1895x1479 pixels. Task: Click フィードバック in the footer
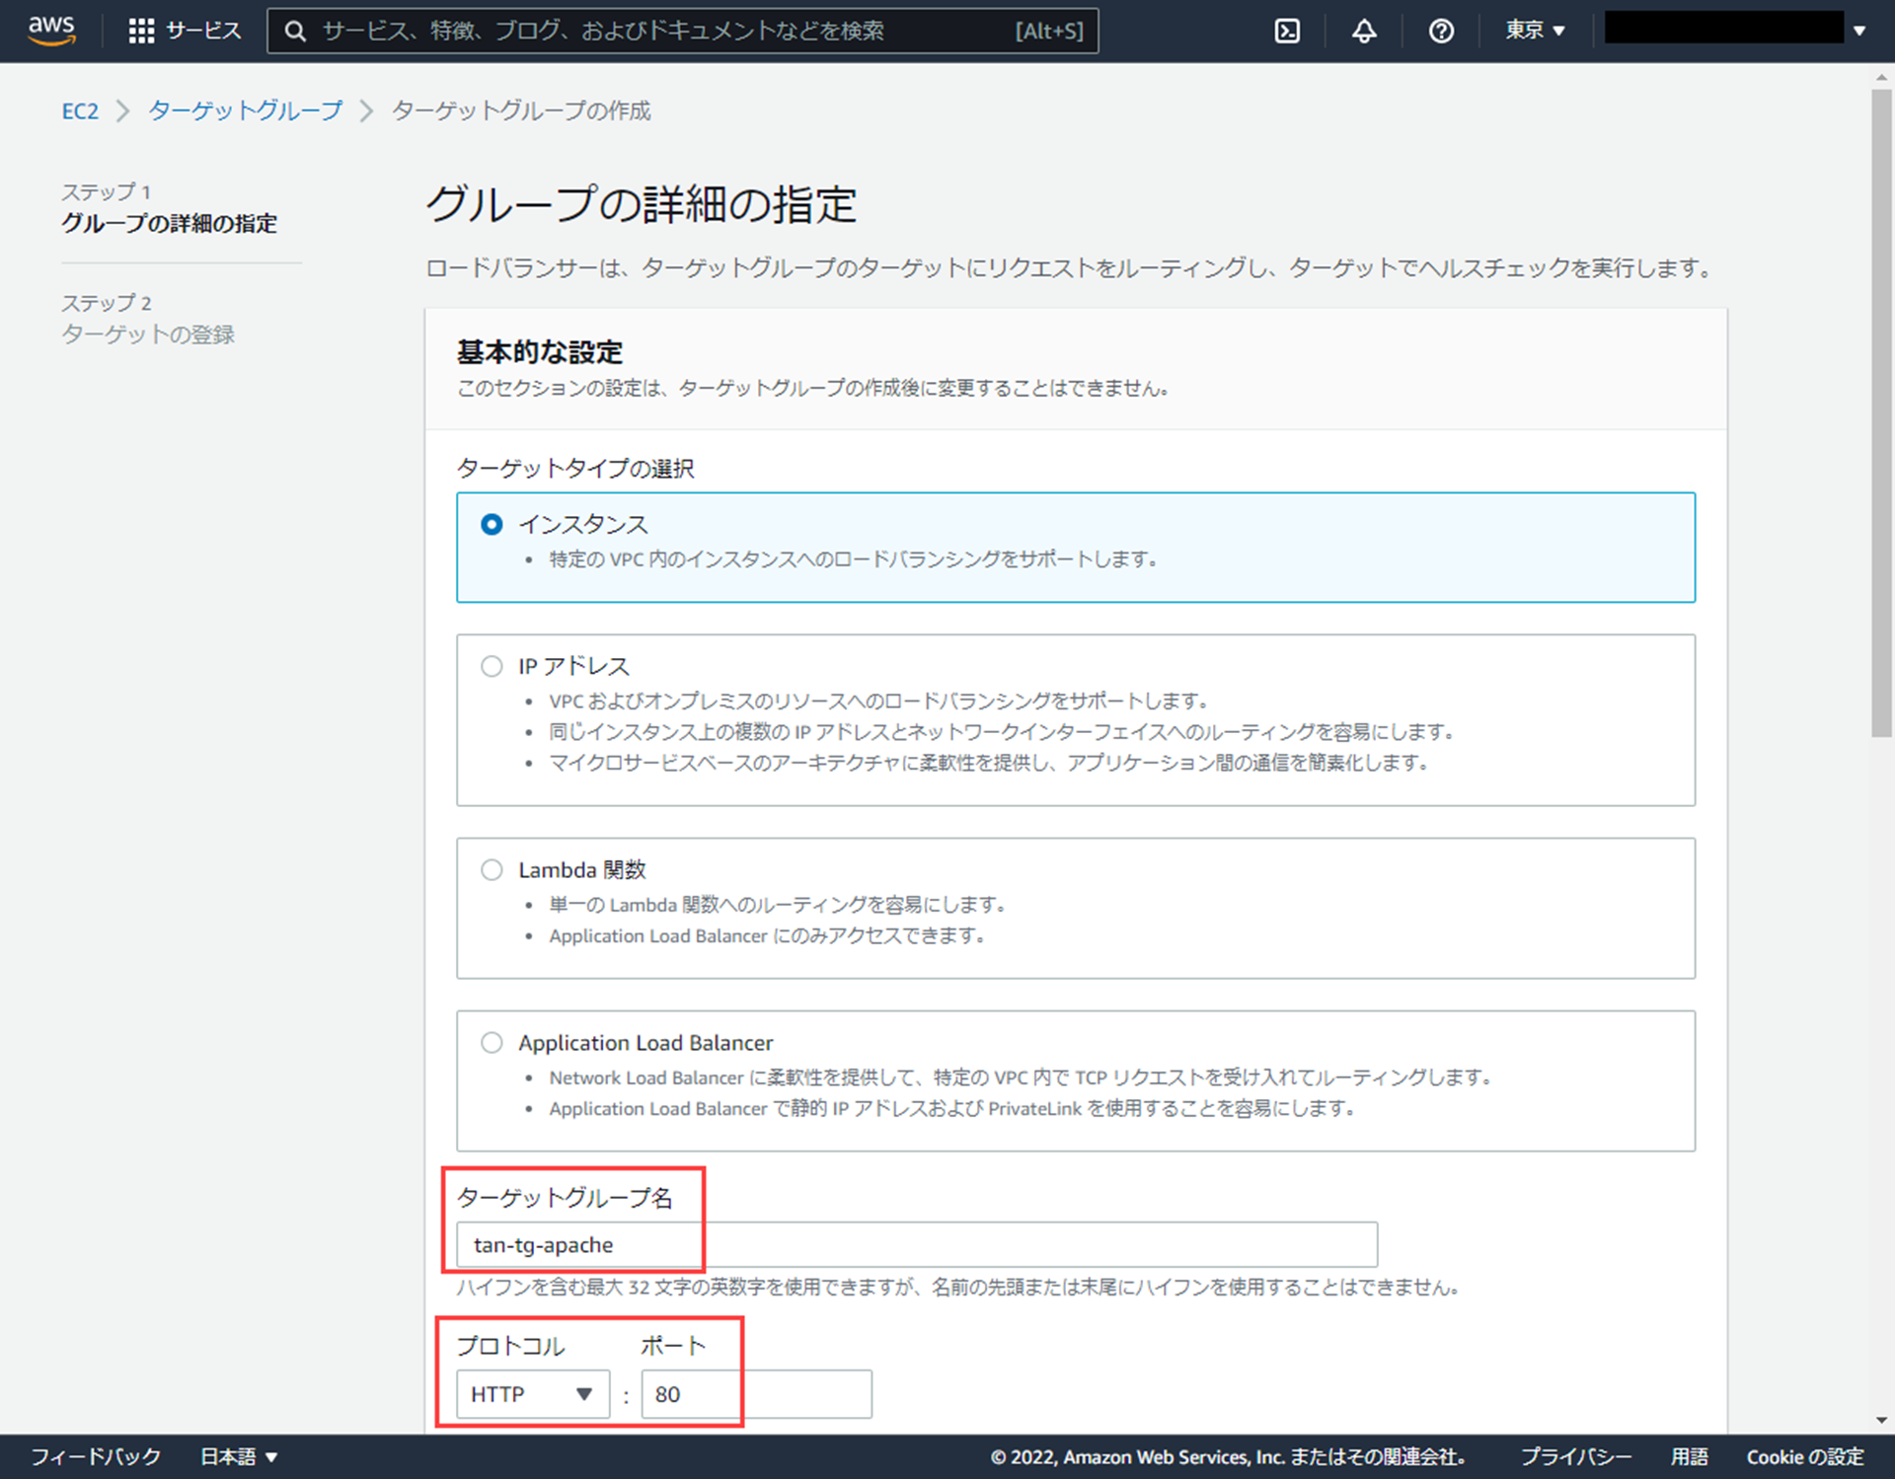tap(96, 1456)
